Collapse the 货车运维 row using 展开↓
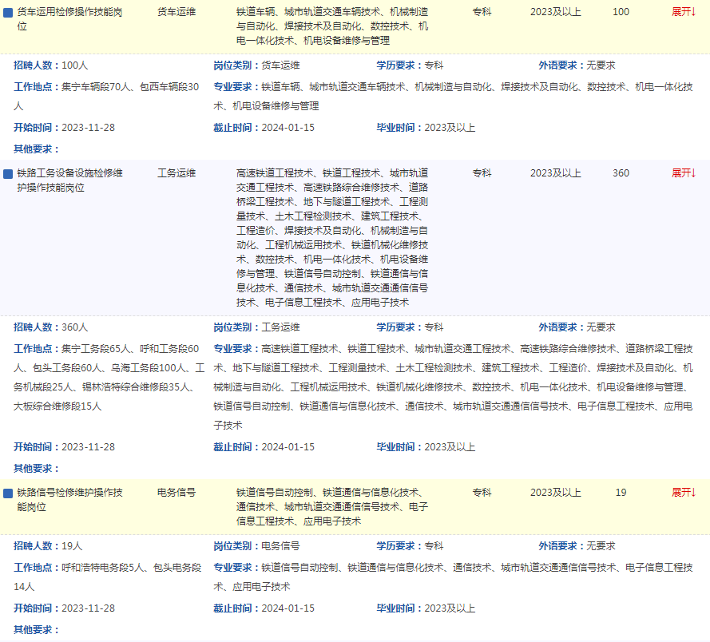 684,13
